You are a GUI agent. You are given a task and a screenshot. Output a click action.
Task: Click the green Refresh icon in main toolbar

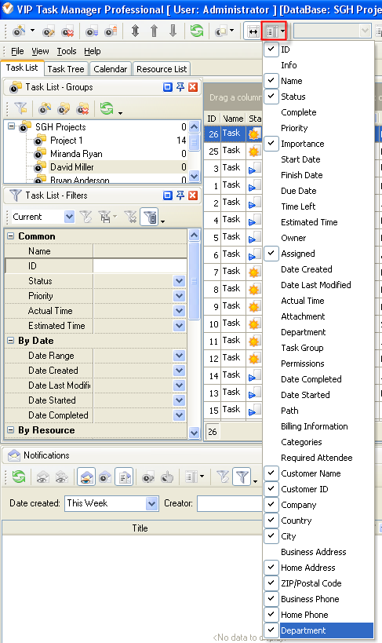click(x=196, y=31)
